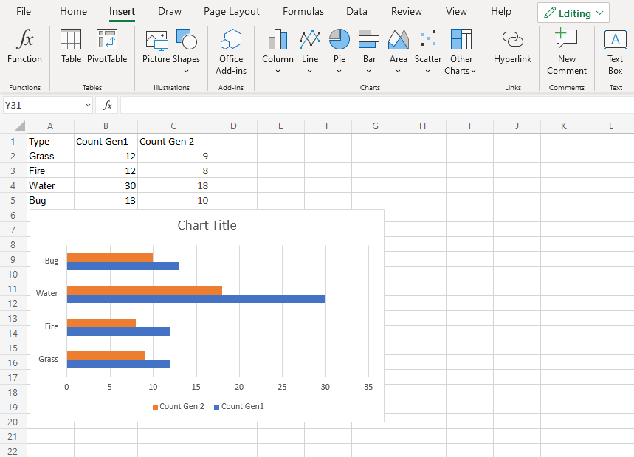Click the Table icon

point(71,47)
